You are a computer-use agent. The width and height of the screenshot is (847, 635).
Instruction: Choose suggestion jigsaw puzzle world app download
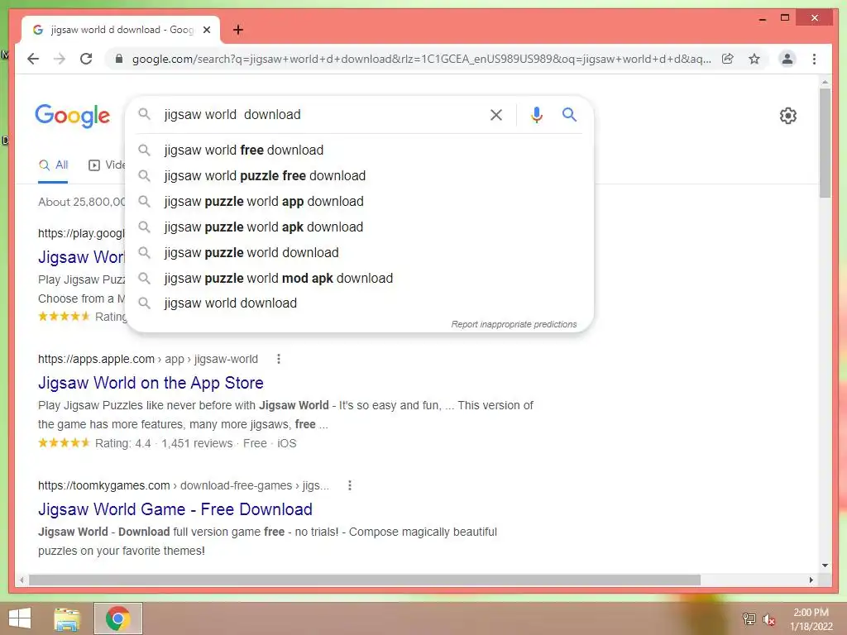[x=359, y=202]
